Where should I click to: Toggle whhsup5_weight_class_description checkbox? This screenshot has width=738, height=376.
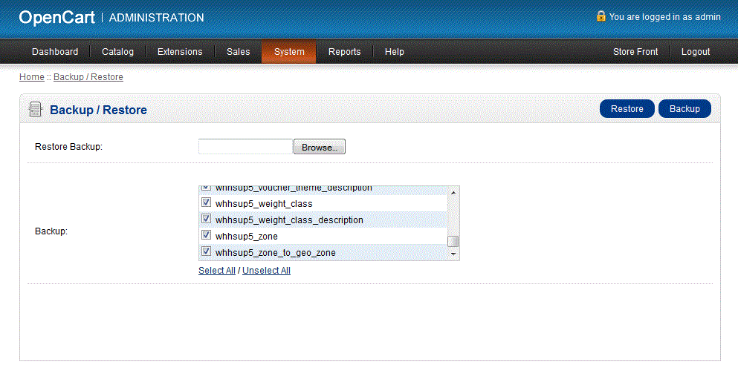(x=207, y=219)
